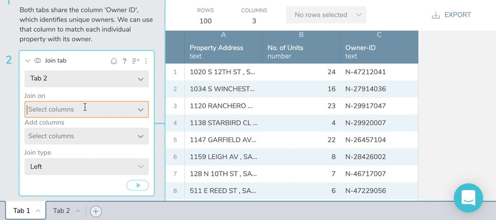Select cell 1138 STARBIRD CL
Screen dimensions: 496x220
click(223, 123)
